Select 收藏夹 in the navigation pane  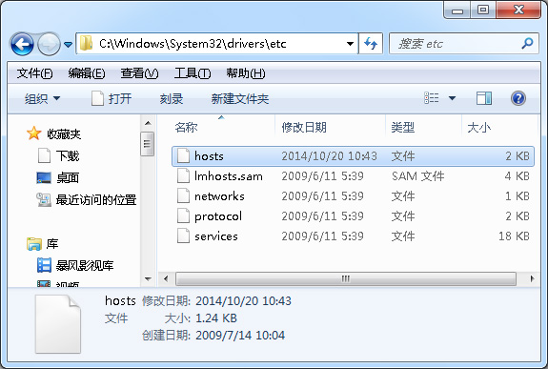pos(64,133)
